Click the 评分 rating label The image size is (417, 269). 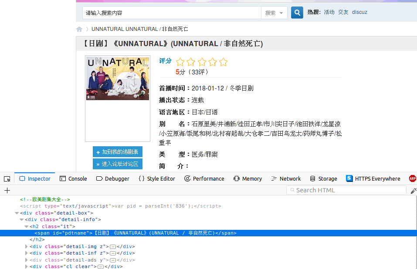point(165,61)
